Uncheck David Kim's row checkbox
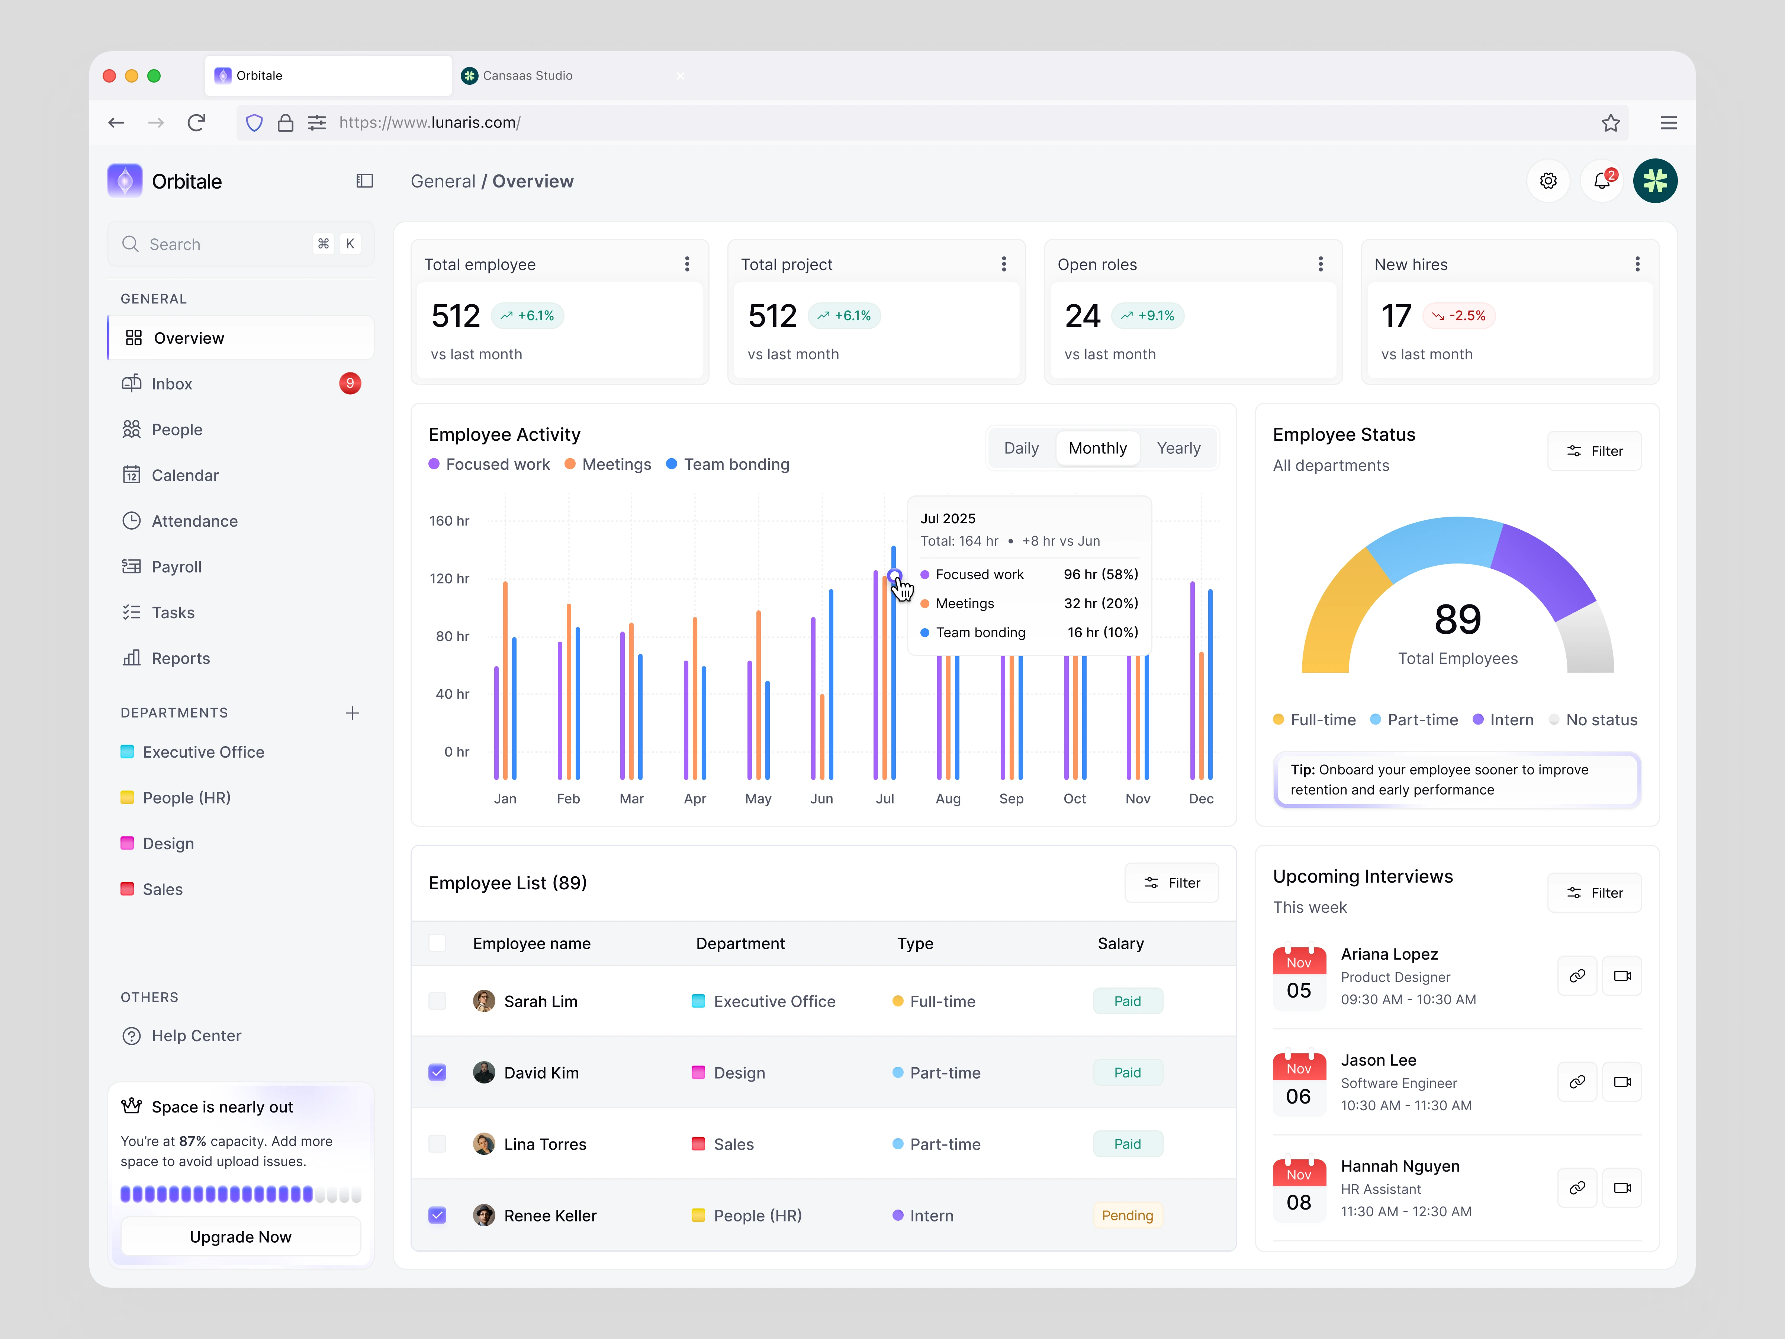The image size is (1785, 1339). (x=437, y=1073)
